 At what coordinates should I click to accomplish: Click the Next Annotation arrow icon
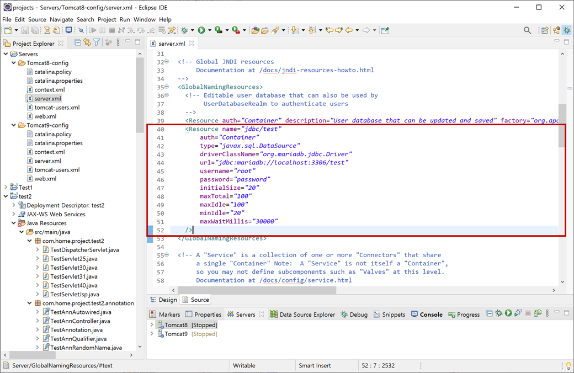(x=294, y=30)
